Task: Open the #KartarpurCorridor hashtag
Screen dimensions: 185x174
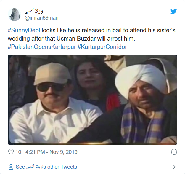Action: 102,47
